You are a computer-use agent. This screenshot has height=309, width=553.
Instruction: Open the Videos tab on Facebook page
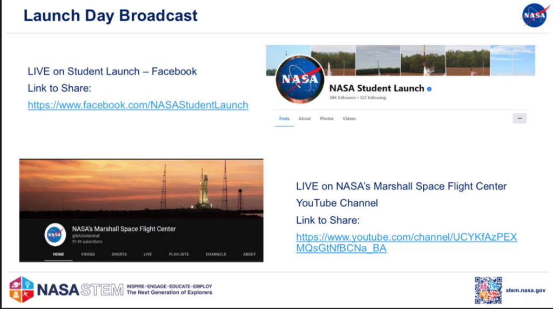coord(349,119)
